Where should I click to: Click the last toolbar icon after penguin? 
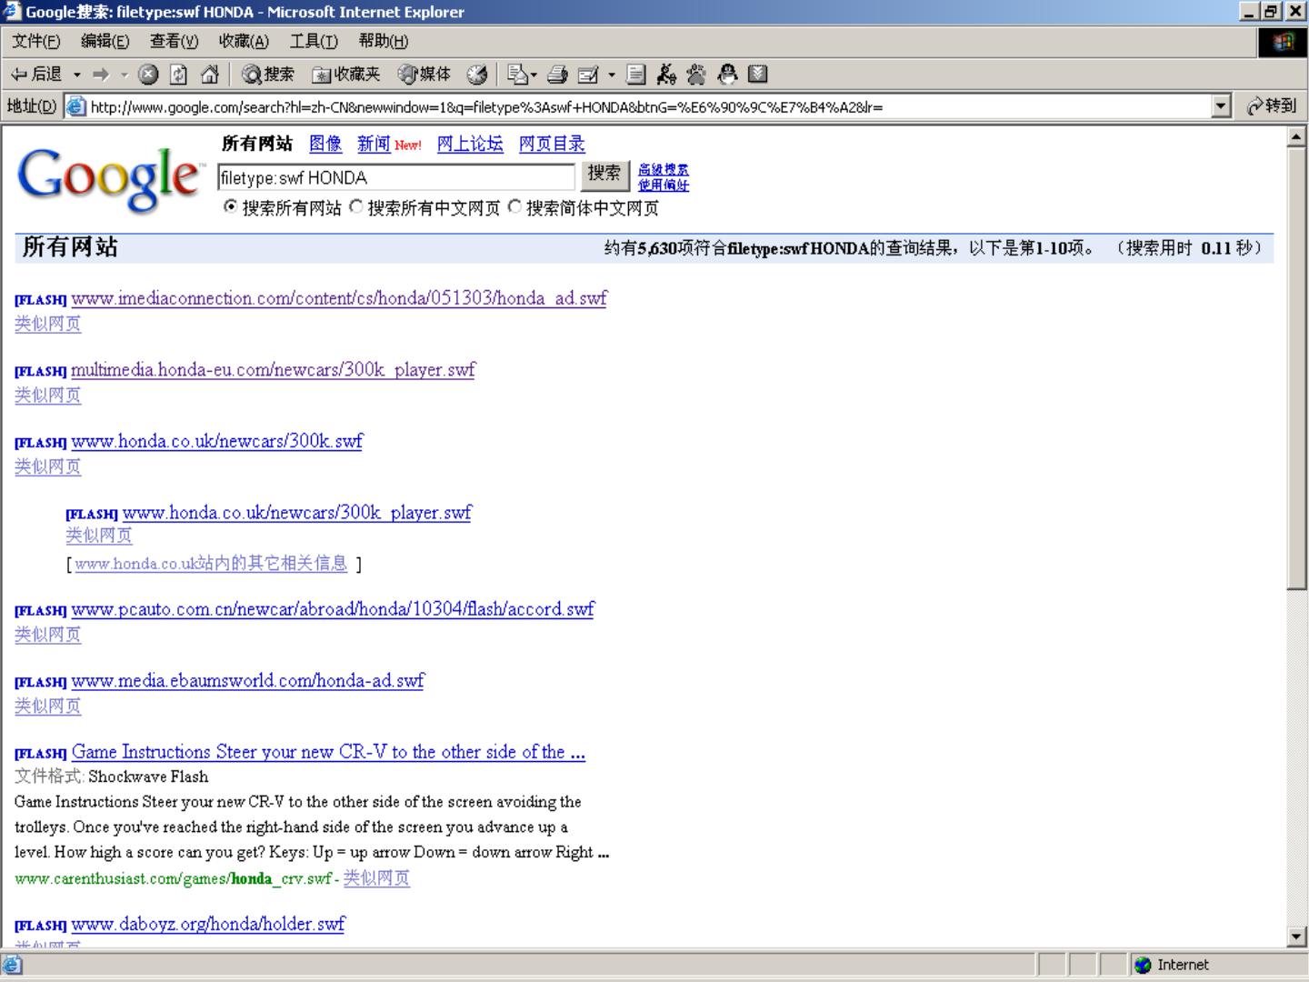click(x=758, y=75)
